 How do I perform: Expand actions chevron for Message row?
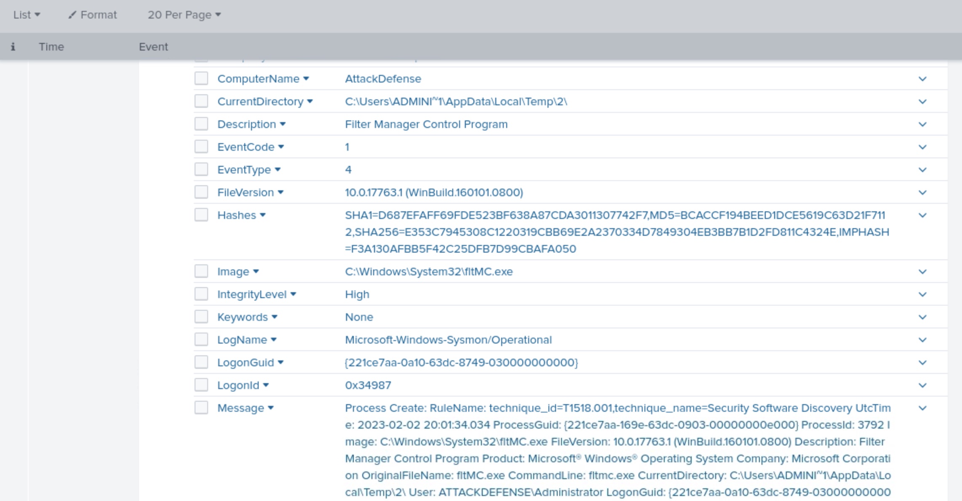pyautogui.click(x=922, y=408)
